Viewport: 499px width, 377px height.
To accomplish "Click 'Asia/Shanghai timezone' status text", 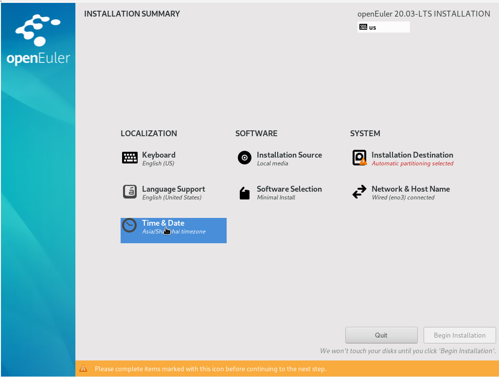I will coord(174,232).
